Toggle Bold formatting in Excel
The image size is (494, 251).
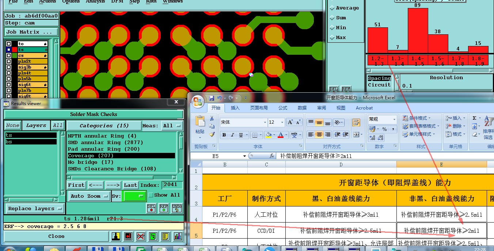pos(224,135)
